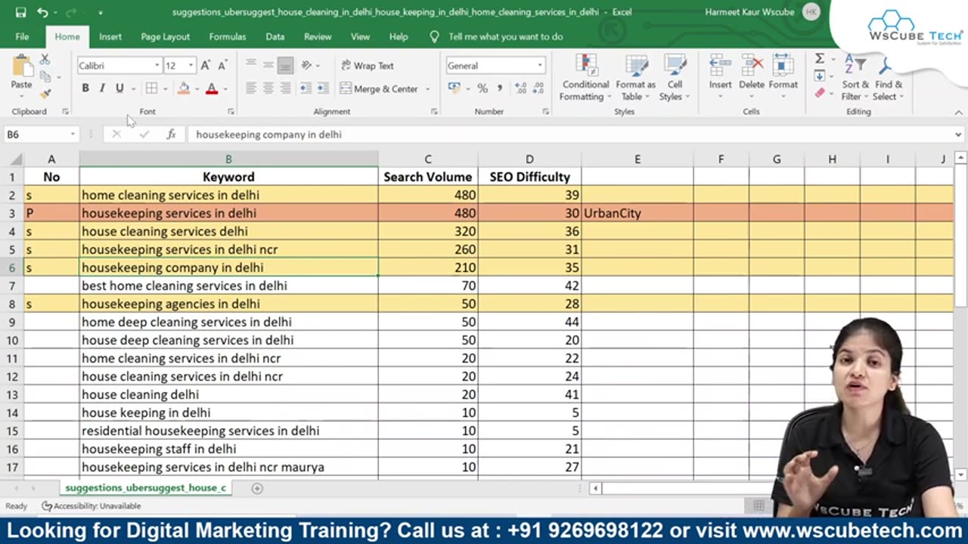Decrease cell indent
Viewport: 968px width, 544px height.
306,88
